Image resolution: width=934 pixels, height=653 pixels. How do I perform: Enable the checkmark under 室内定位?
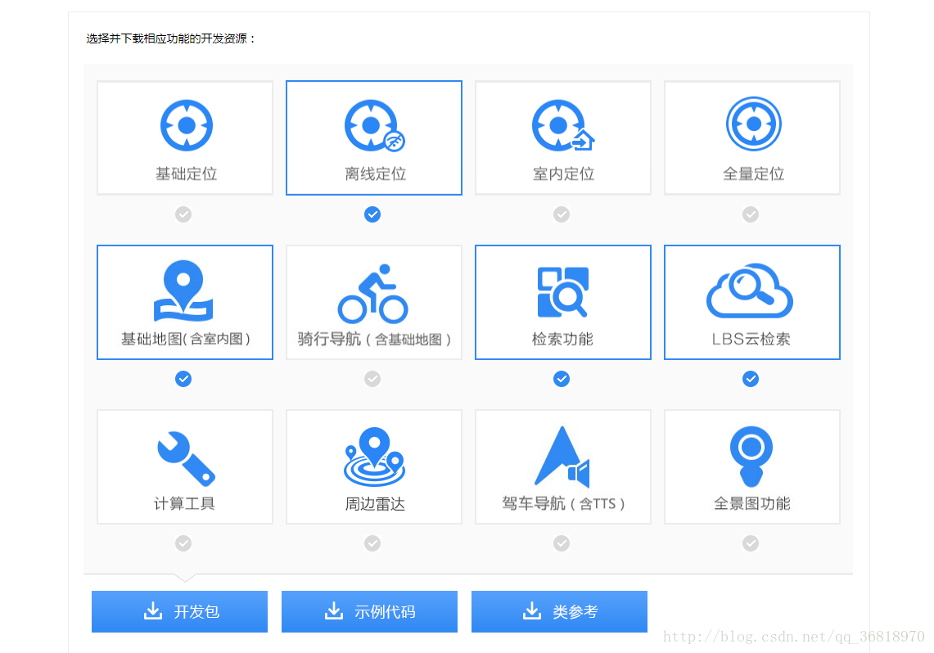562,214
